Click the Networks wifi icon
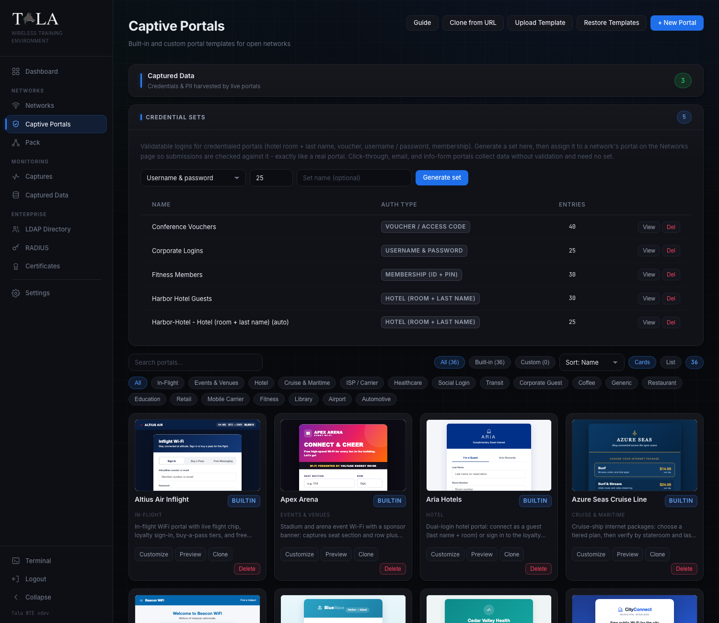The image size is (719, 623). pos(16,105)
